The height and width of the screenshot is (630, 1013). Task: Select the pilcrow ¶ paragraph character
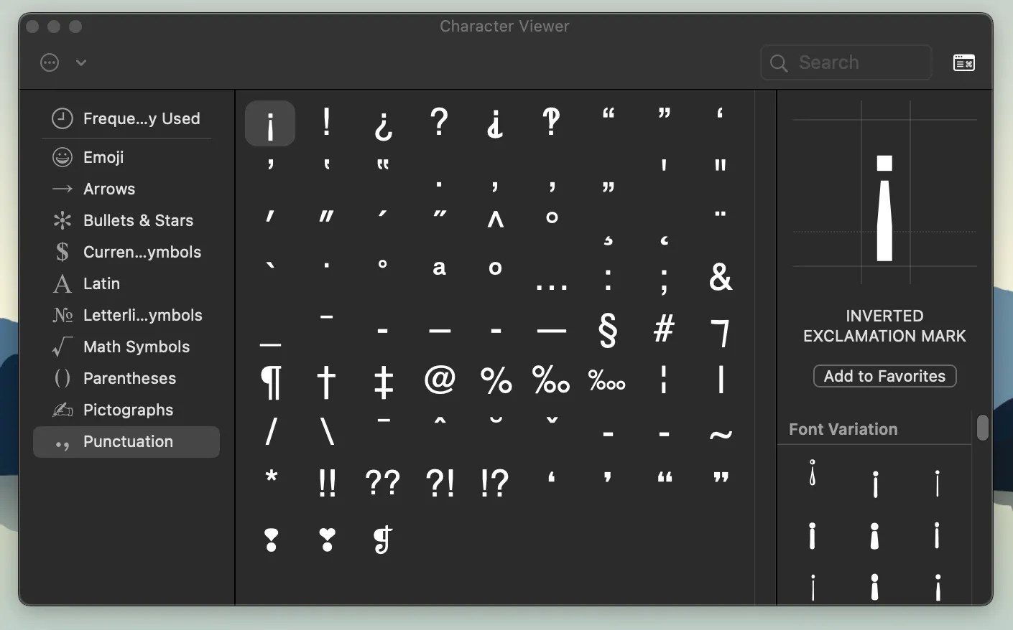(x=271, y=381)
